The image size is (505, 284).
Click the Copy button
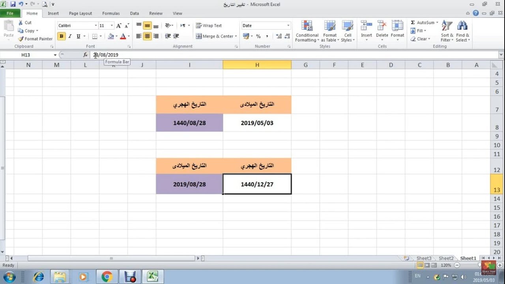point(28,31)
